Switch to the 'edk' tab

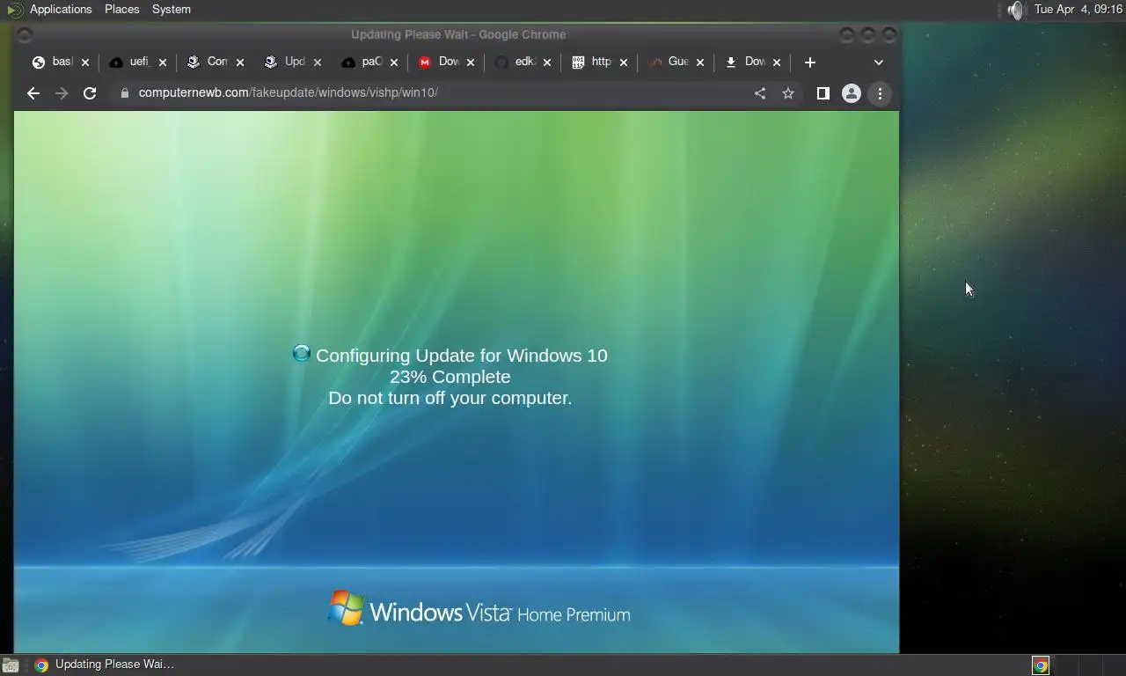point(525,62)
